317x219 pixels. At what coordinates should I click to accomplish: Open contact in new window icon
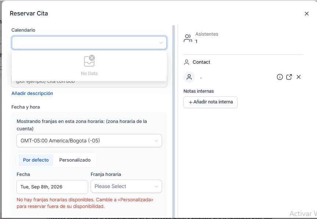tap(289, 77)
